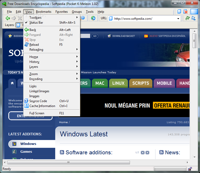Viewport: 200px width, 173px height.
Task: Click the zoom-out magnifier toolbar icon
Action: point(83,18)
